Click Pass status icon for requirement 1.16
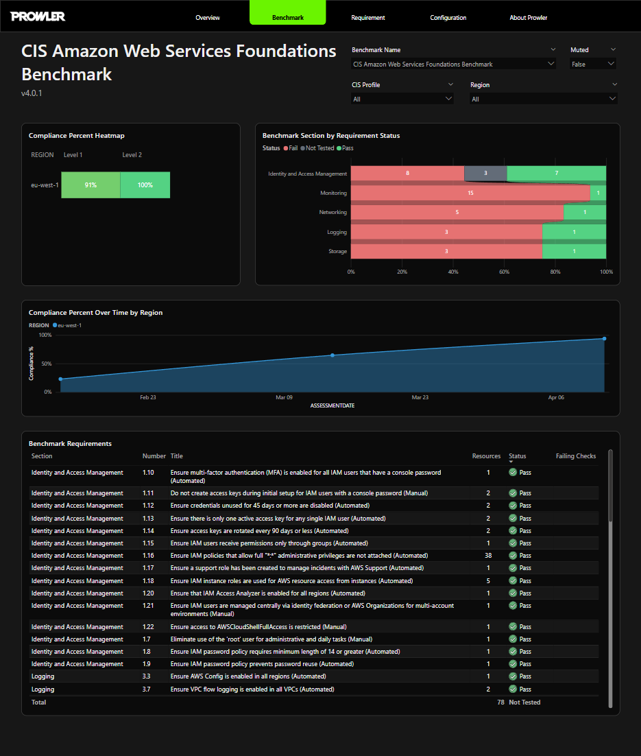Viewport: 641px width, 756px height. [513, 556]
